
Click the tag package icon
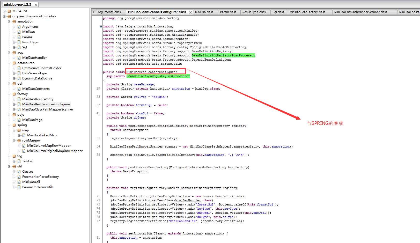(x=14, y=156)
